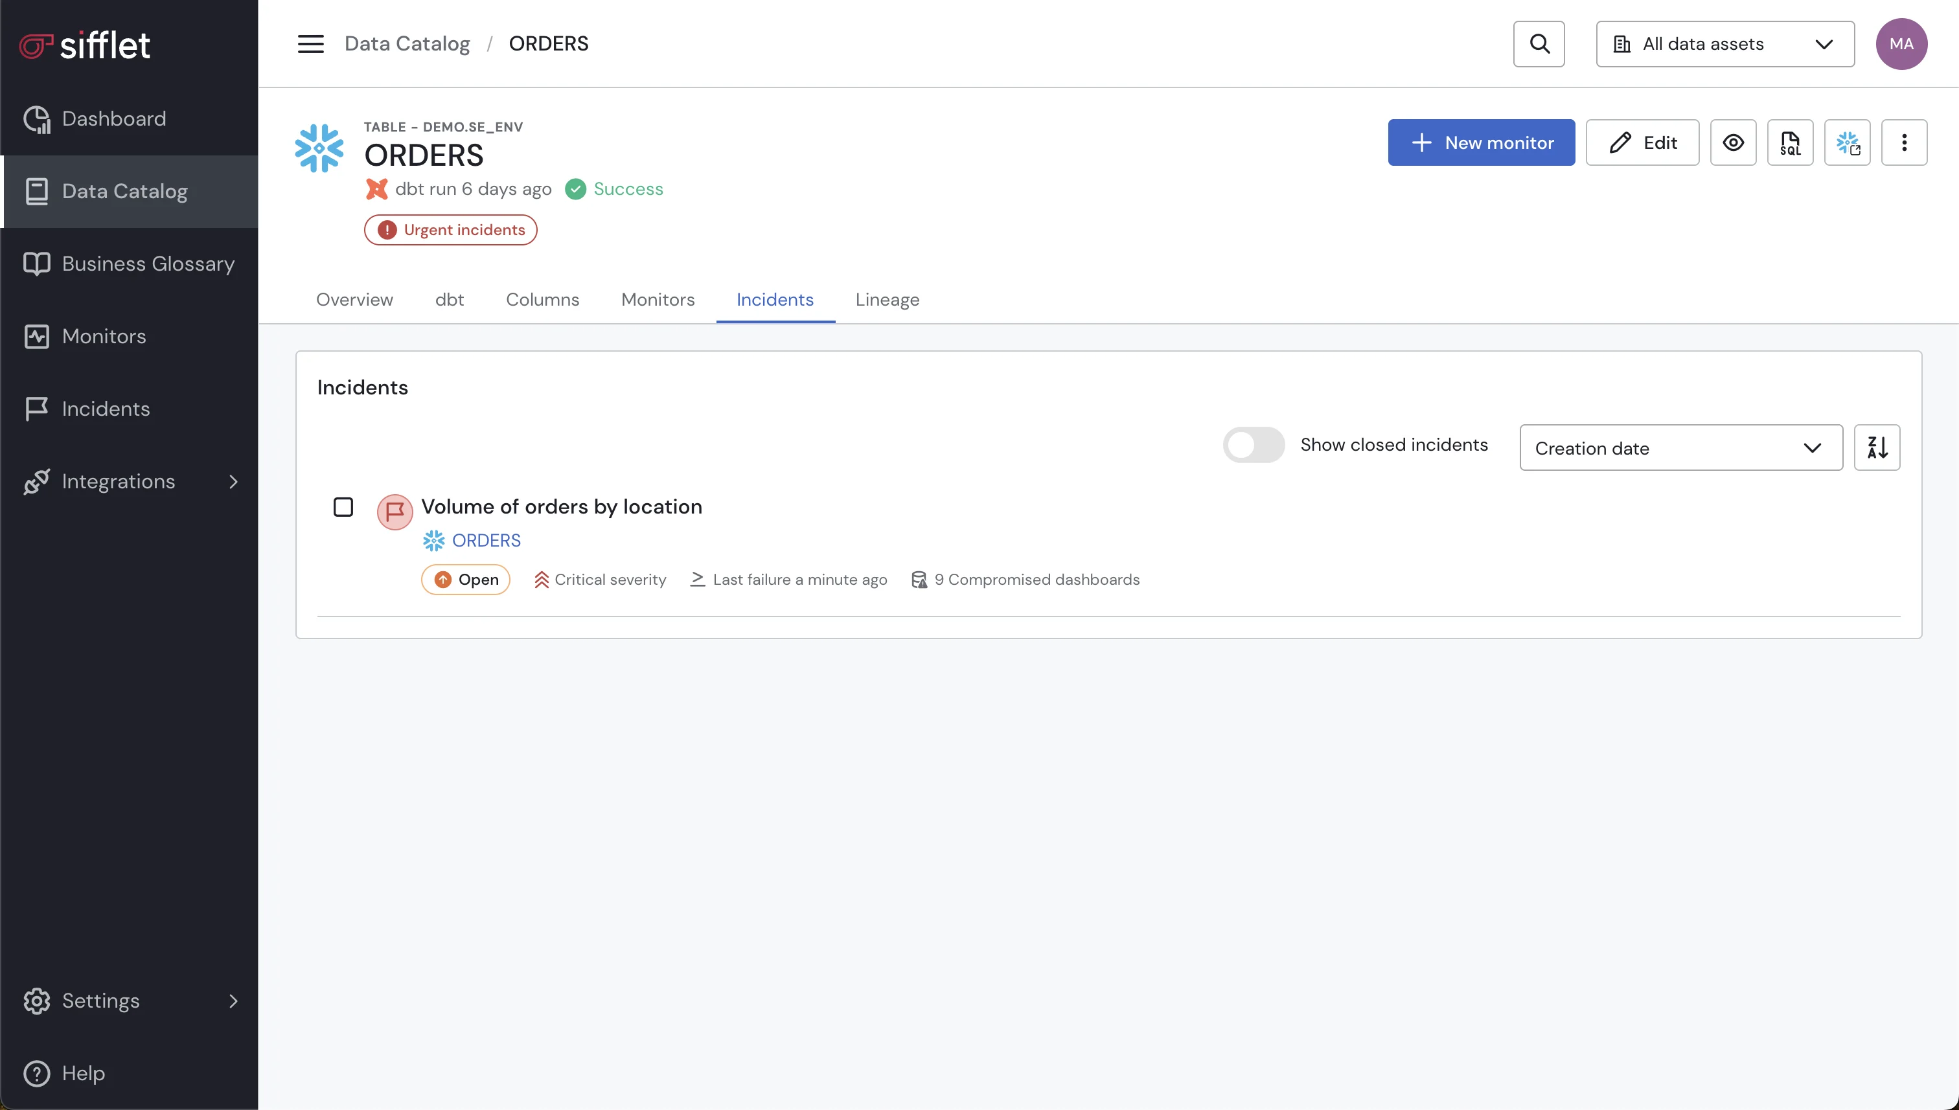Open the Creation date sort dropdown

1680,447
